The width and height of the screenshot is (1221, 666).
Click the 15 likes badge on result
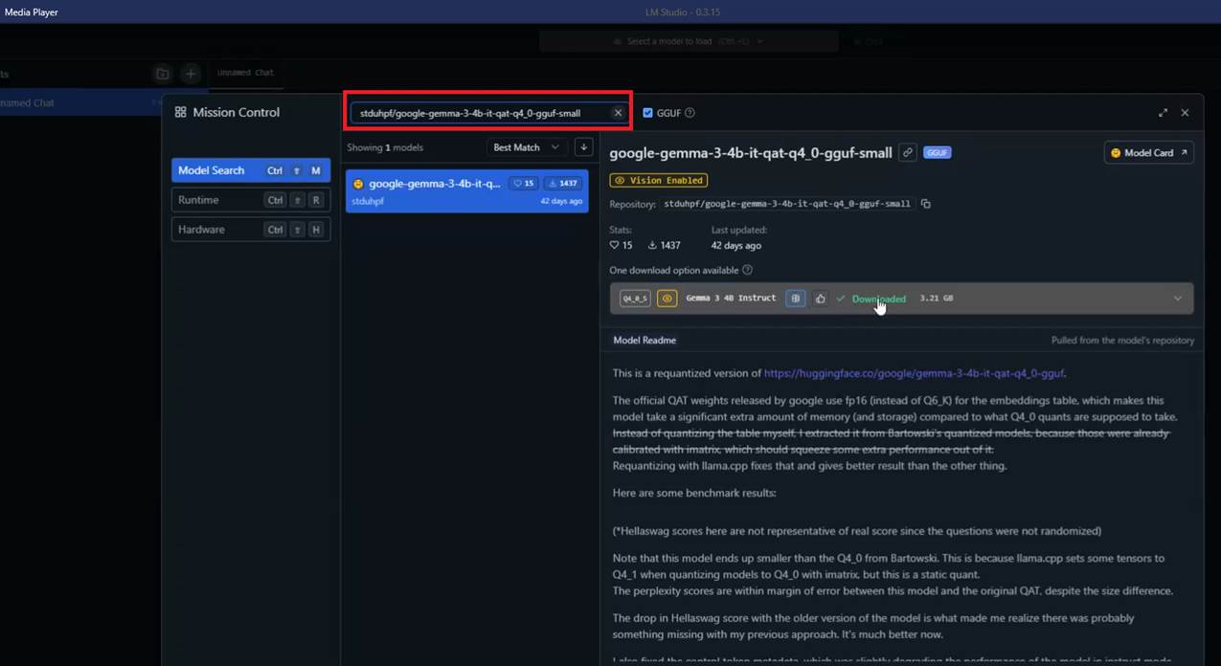(523, 184)
